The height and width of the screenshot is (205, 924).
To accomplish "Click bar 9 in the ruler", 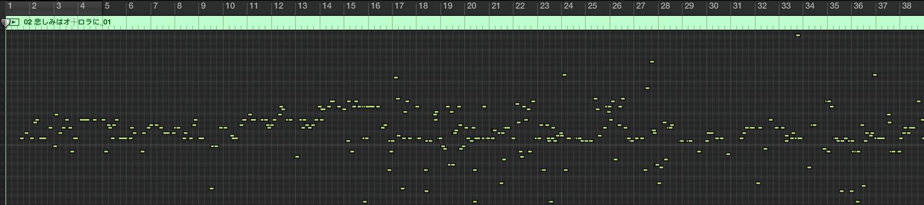I will coord(203,6).
